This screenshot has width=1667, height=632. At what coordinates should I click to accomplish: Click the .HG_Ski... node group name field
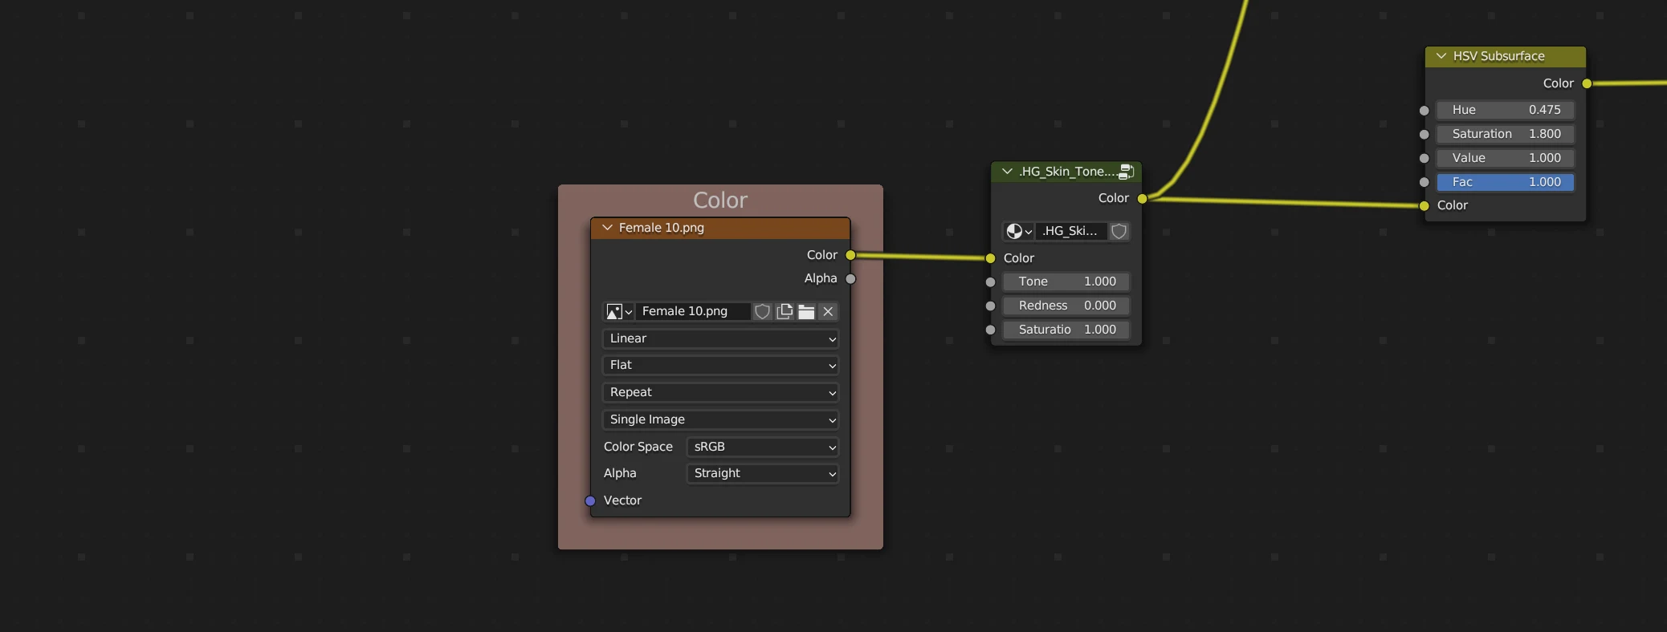pos(1071,231)
